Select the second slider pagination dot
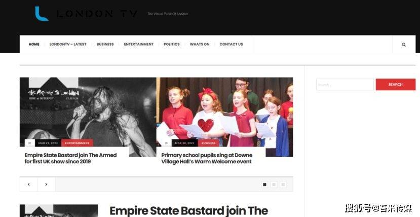This screenshot has width=420, height=217. (x=274, y=185)
